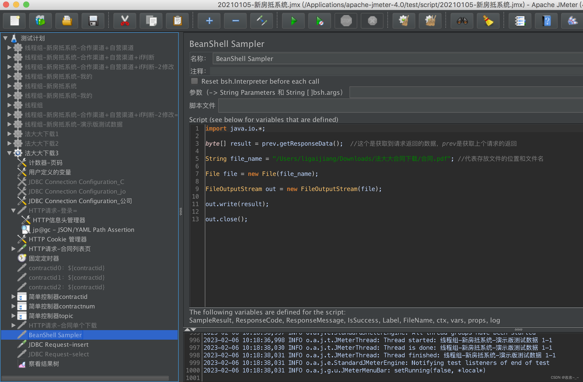Select the 计数器-页码 tree item
The image size is (583, 382).
coord(45,163)
